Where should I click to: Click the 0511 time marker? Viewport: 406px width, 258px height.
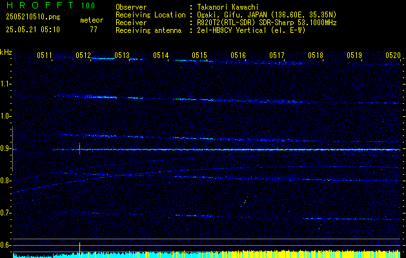coord(45,55)
